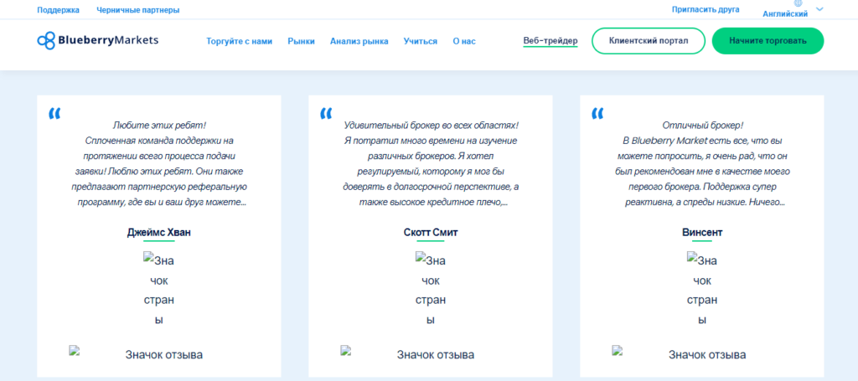Open the О нас menu

(x=464, y=41)
